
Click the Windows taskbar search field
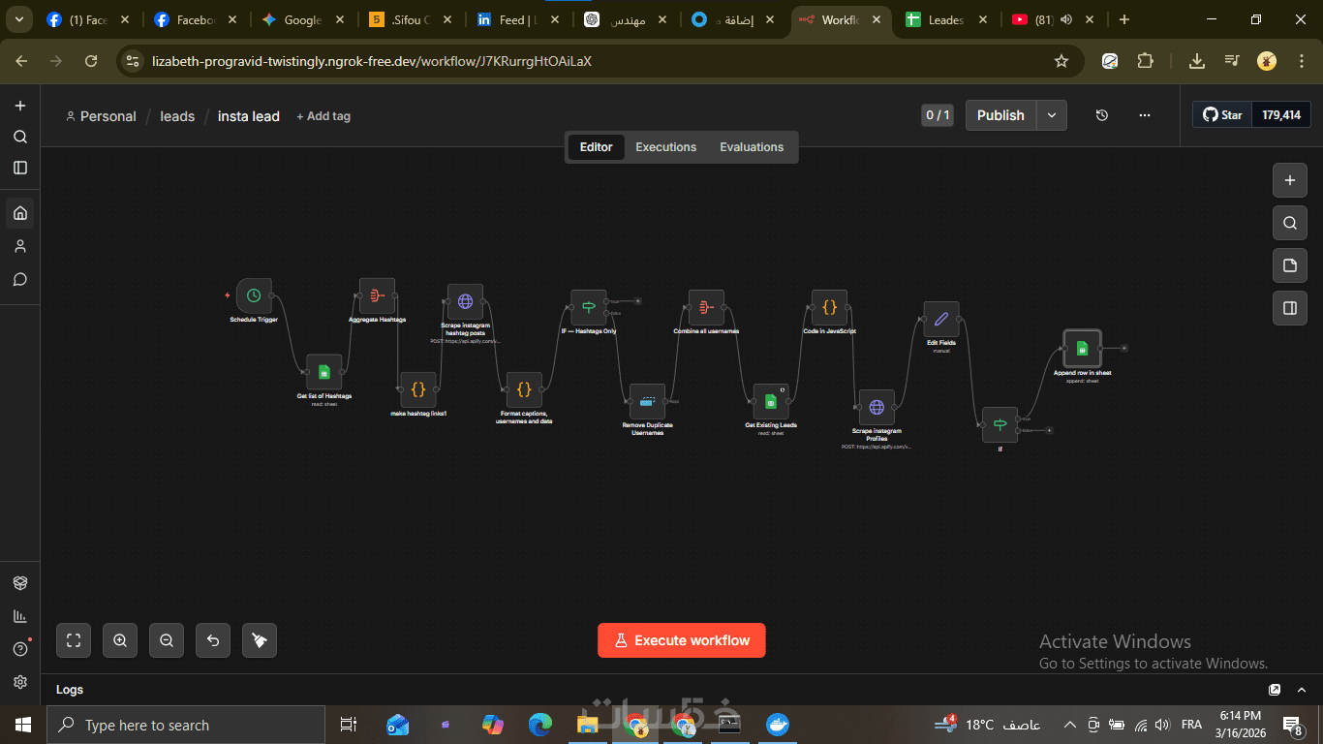click(186, 725)
